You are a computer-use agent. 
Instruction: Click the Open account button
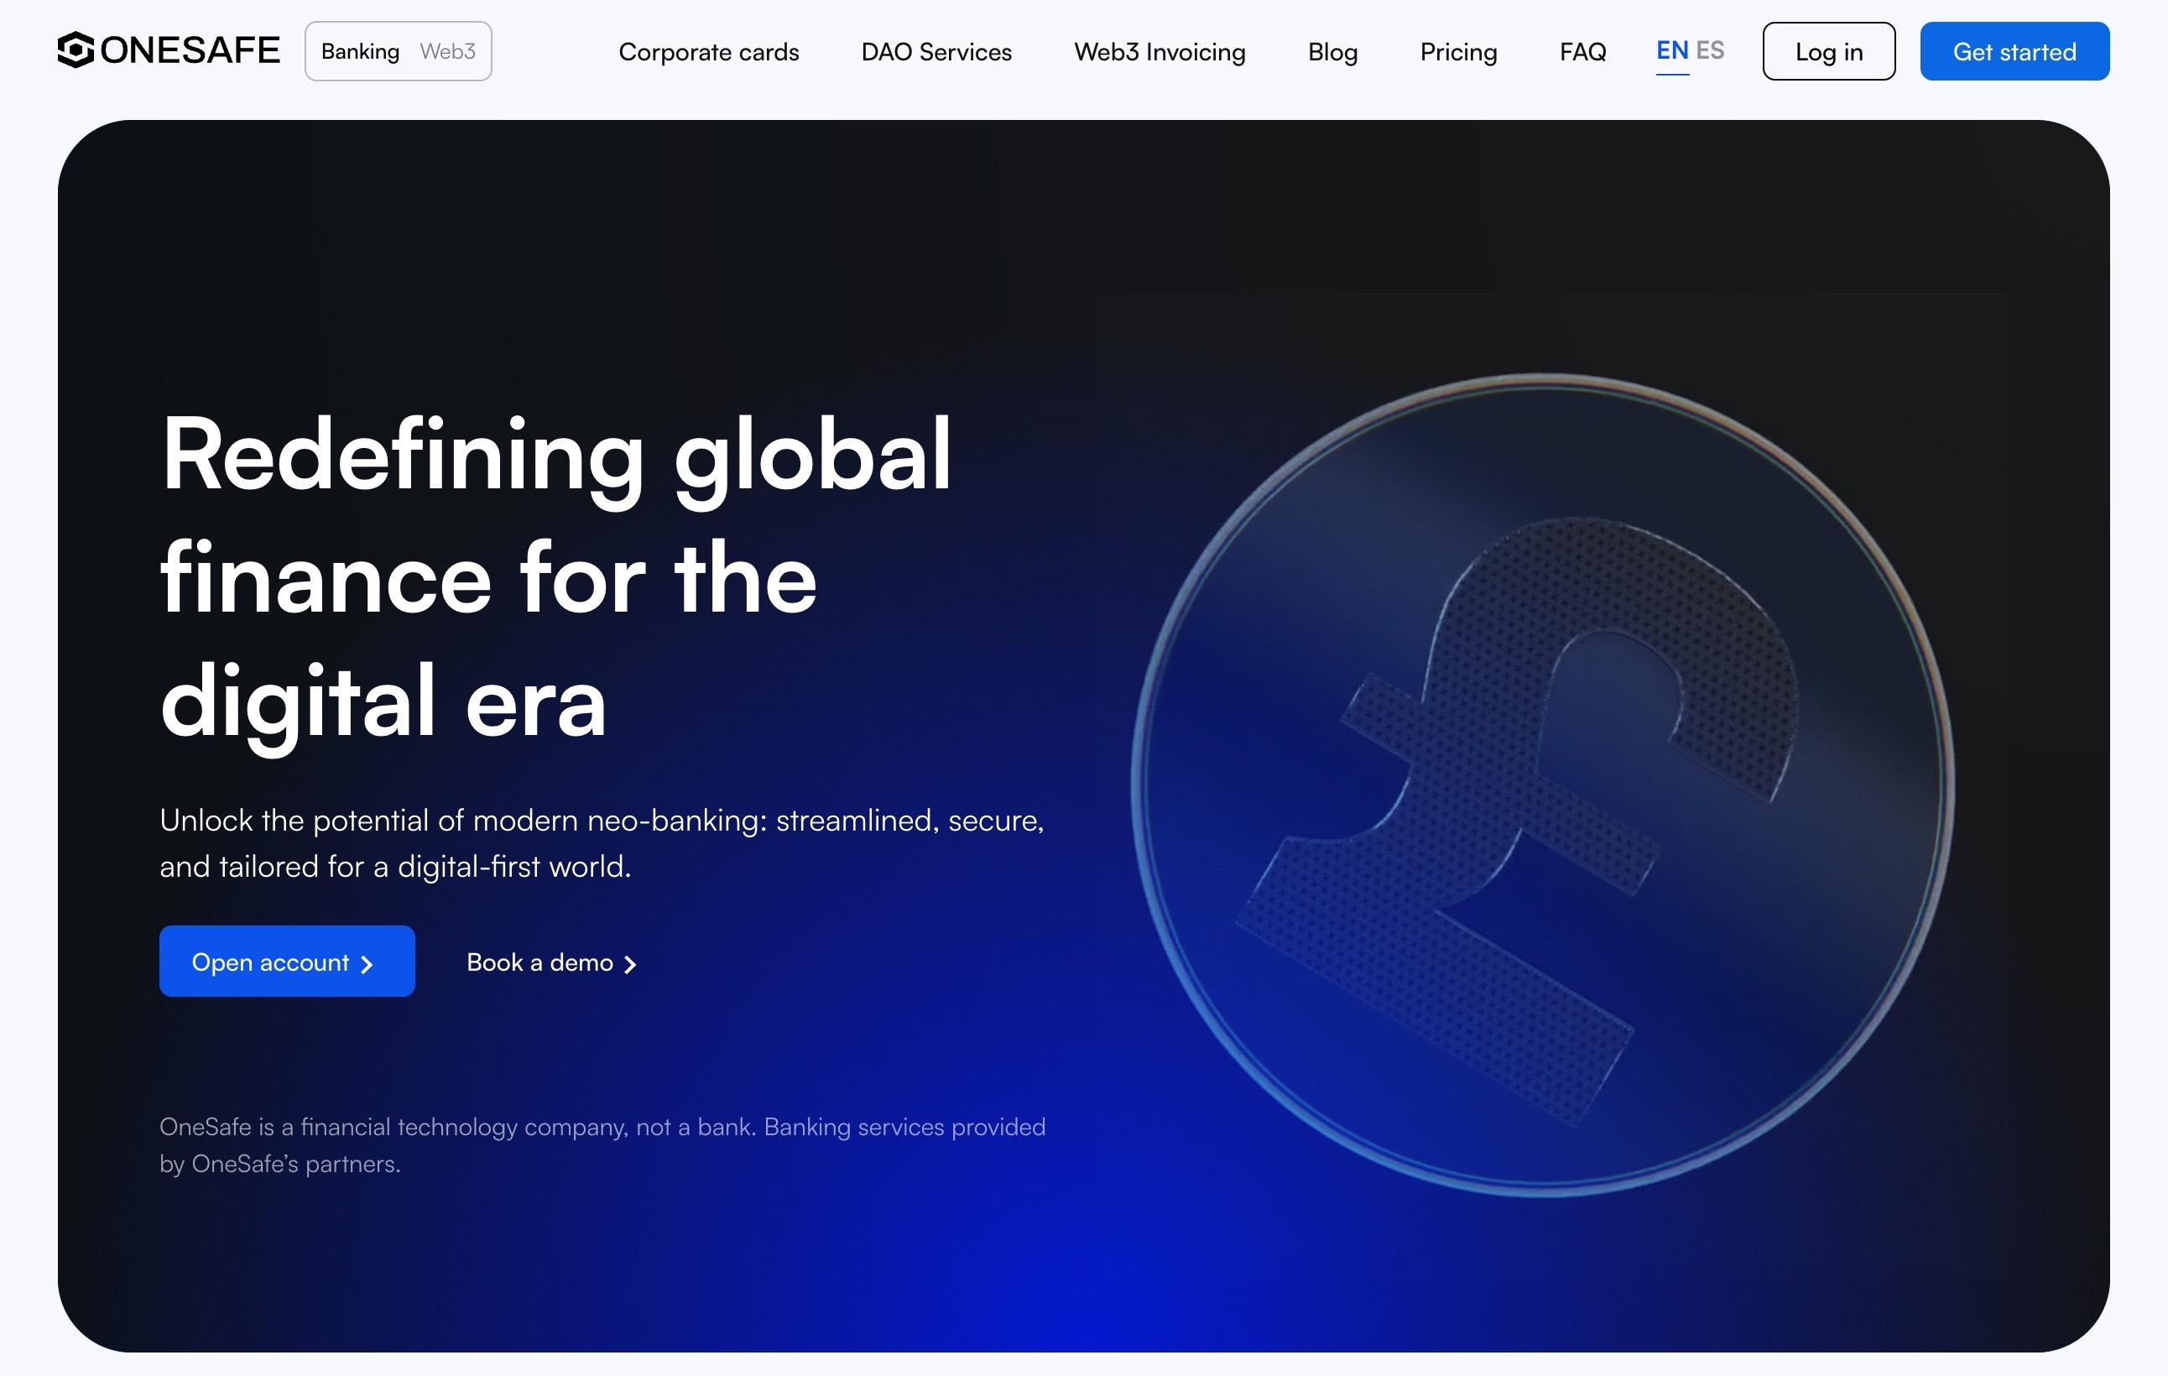pyautogui.click(x=286, y=962)
